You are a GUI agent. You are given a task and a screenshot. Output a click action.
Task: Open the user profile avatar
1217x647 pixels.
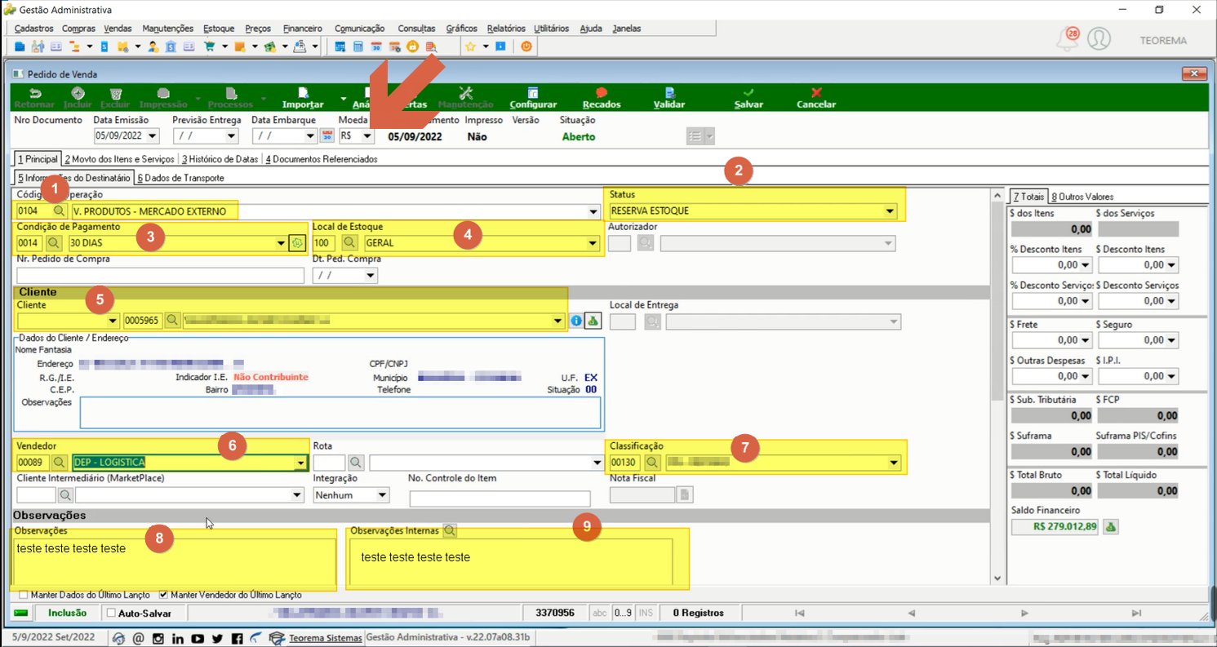point(1099,39)
